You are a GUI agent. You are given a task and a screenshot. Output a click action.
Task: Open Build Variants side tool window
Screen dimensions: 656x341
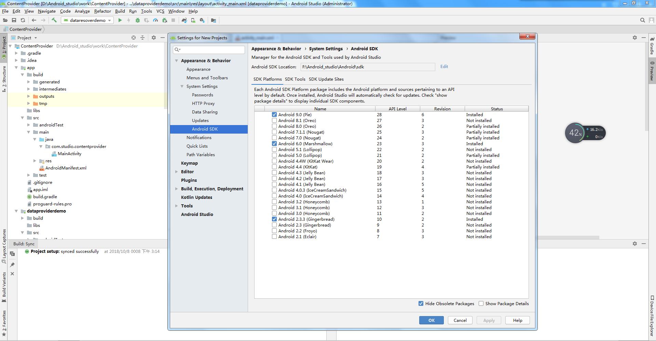[x=4, y=287]
